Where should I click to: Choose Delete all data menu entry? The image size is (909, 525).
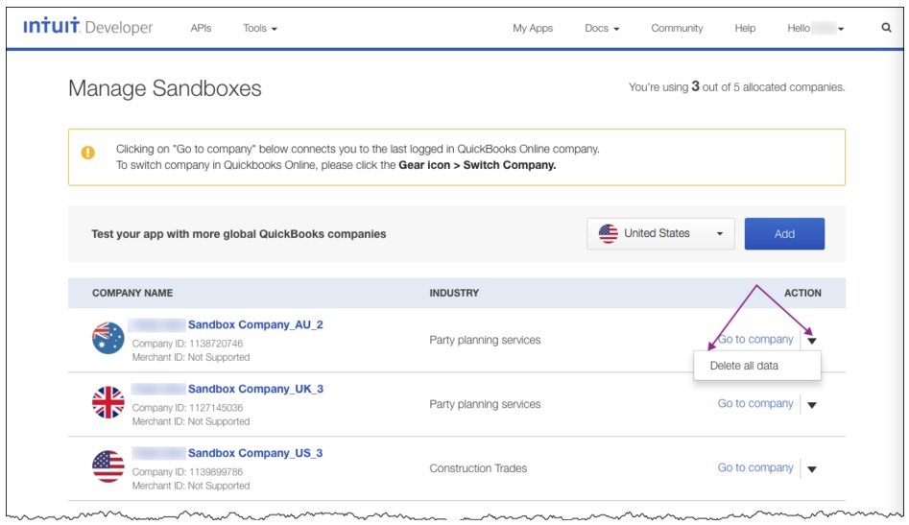pyautogui.click(x=757, y=366)
